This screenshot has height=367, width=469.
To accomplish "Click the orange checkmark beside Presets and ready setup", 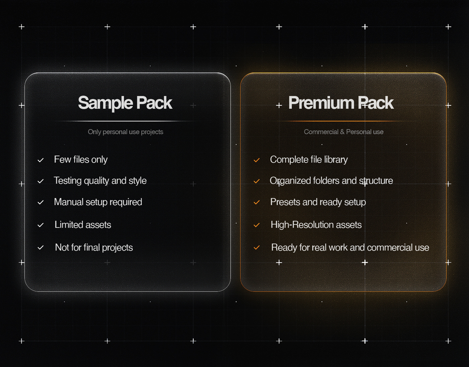I will pos(257,202).
